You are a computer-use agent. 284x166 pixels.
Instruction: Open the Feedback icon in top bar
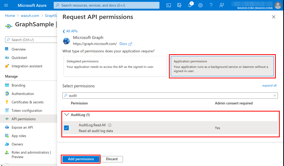tap(221, 5)
